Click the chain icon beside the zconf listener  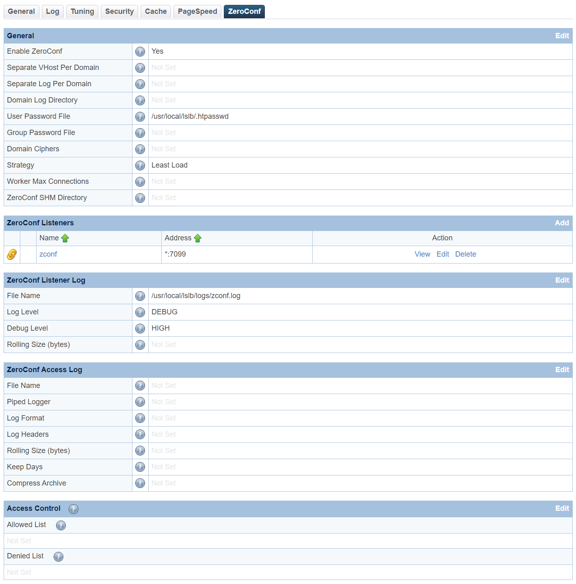click(12, 254)
